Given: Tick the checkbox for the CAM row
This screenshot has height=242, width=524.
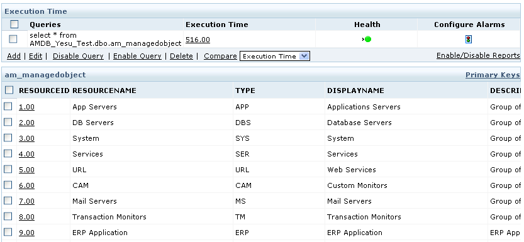Looking at the screenshot, I should tap(8, 185).
